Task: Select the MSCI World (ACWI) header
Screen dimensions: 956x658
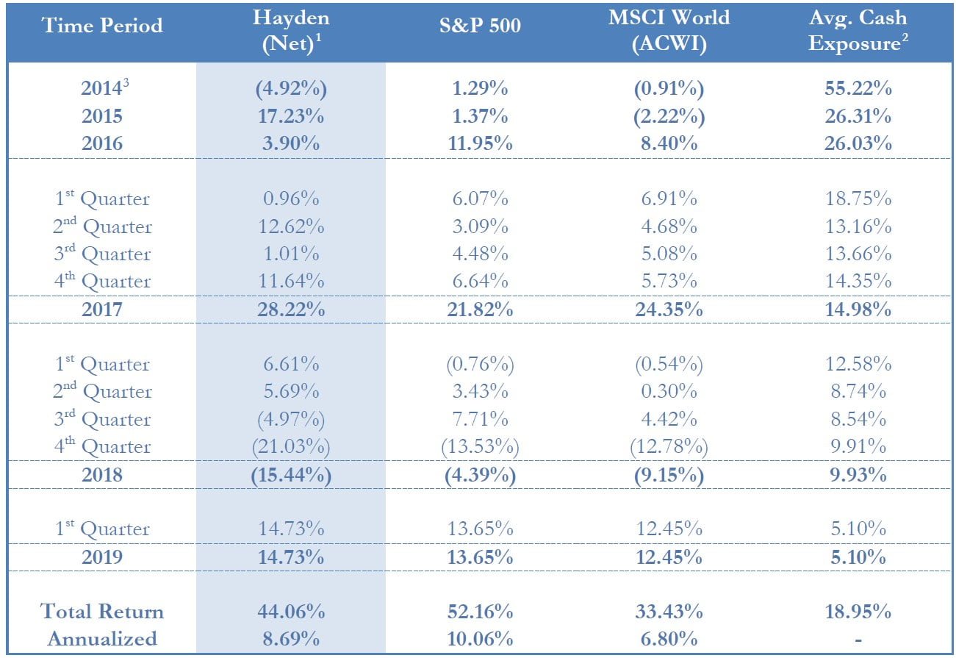Action: tap(669, 31)
